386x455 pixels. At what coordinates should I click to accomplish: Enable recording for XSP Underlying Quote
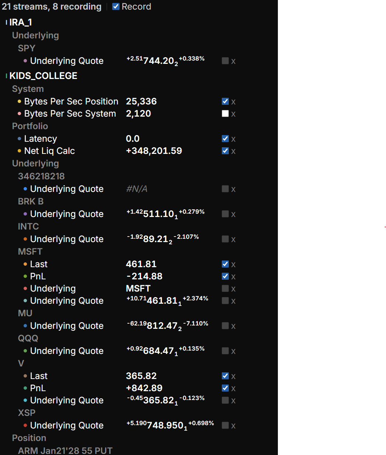[x=225, y=425]
